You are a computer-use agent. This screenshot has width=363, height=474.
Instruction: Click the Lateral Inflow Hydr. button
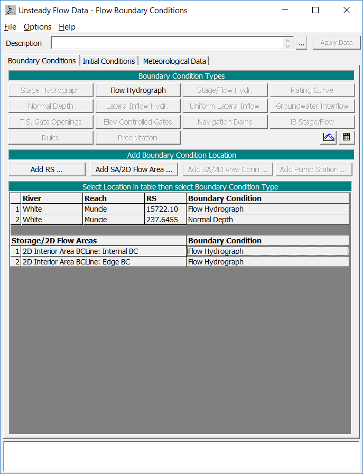point(138,106)
